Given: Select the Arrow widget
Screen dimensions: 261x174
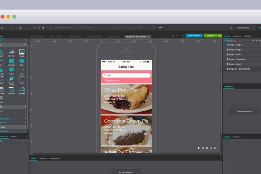Looking at the screenshot, I should pos(22,71).
